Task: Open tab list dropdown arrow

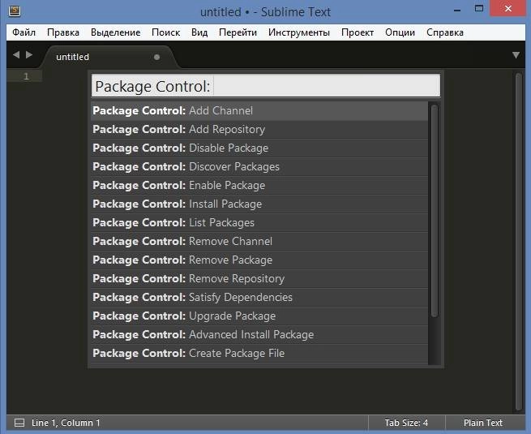Action: 516,55
